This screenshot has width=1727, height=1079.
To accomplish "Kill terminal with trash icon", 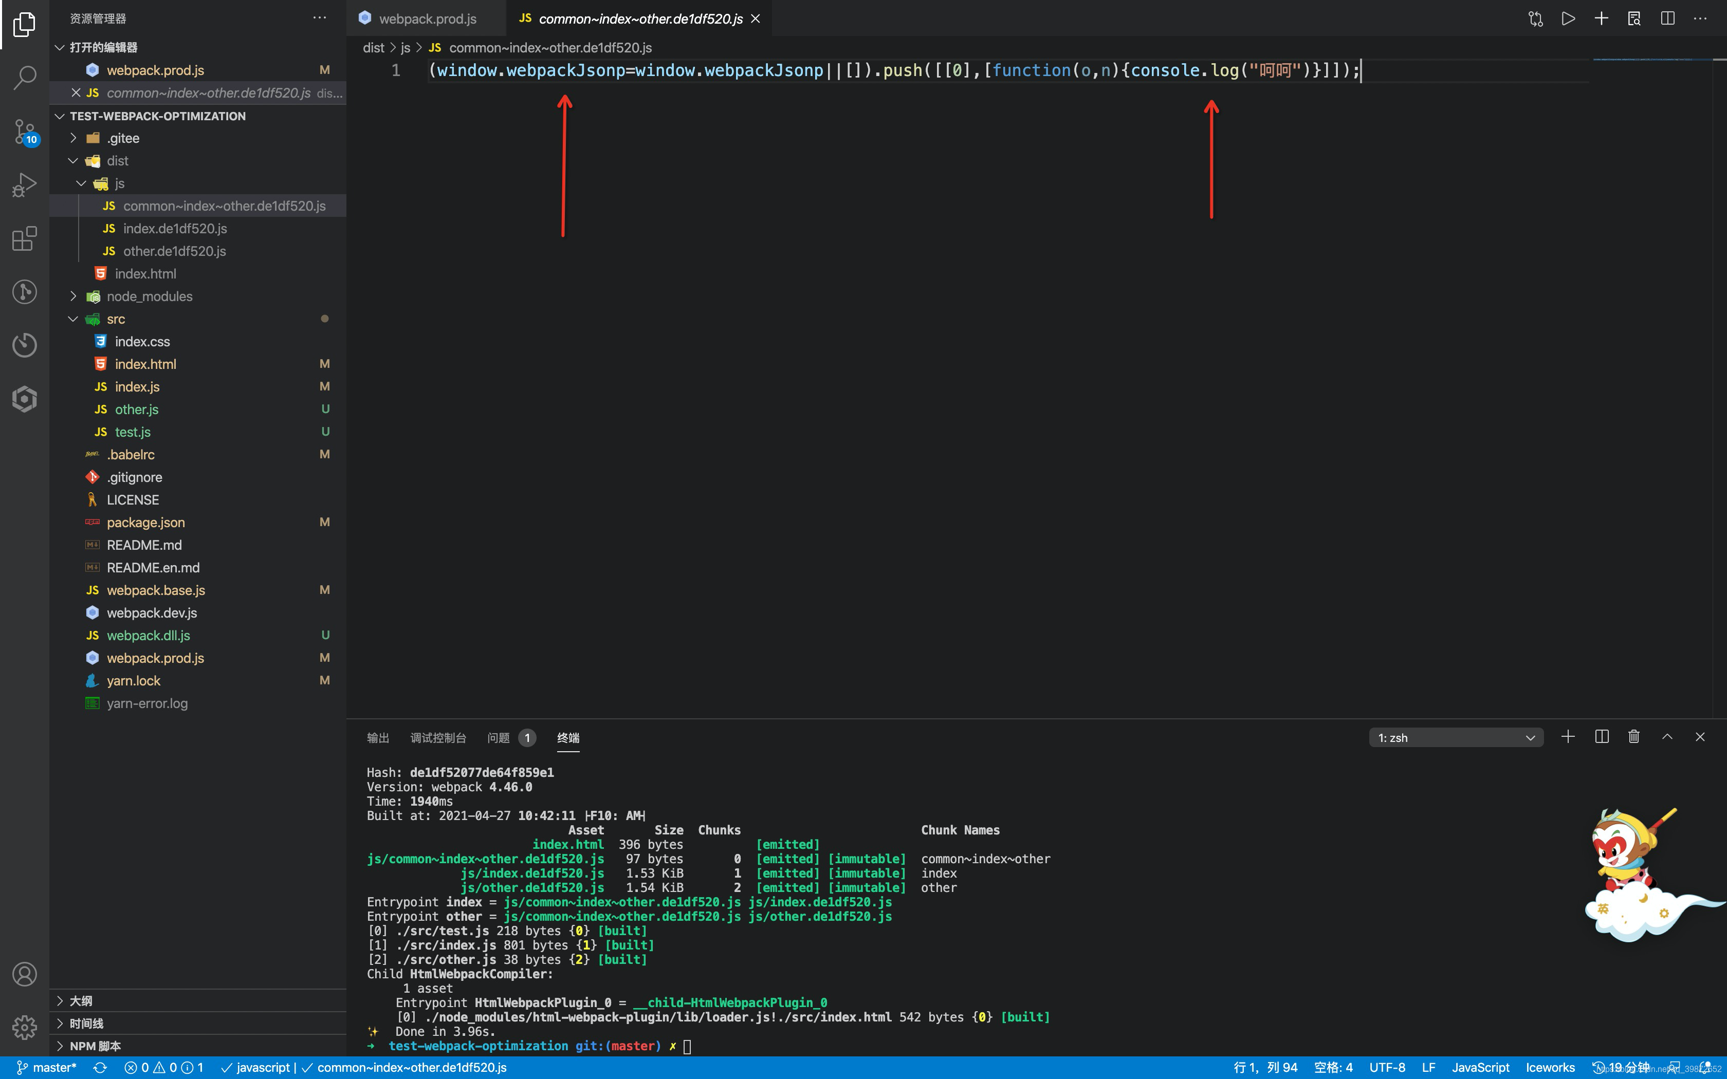I will point(1634,736).
